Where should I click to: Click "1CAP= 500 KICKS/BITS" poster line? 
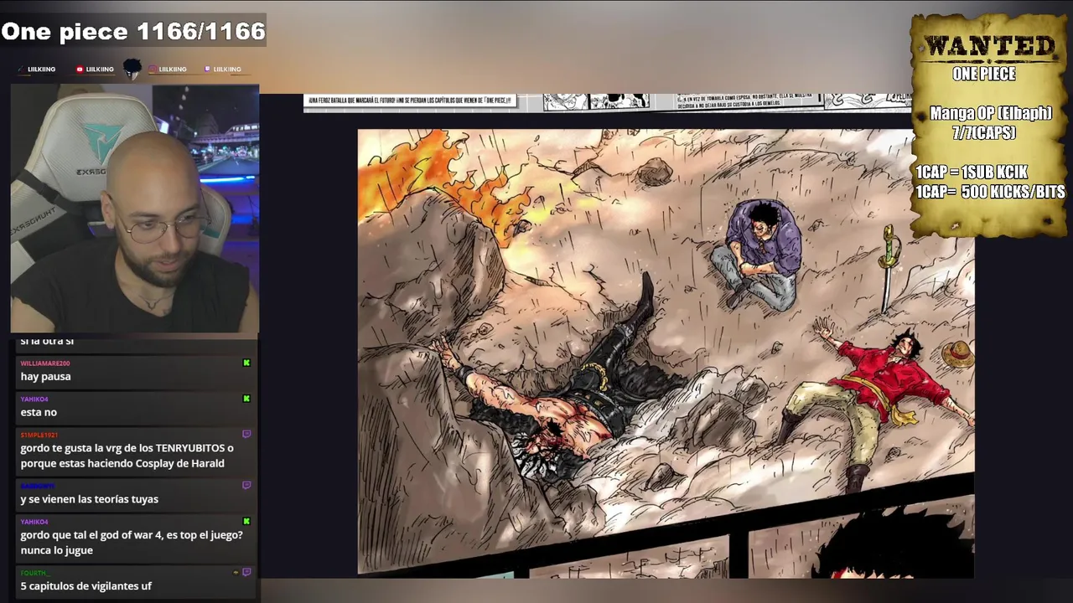pos(990,192)
